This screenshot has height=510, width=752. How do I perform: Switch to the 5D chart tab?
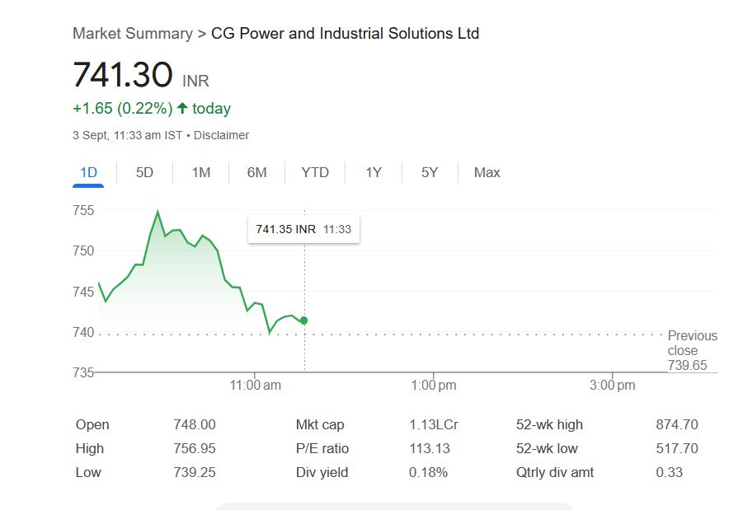(x=144, y=172)
